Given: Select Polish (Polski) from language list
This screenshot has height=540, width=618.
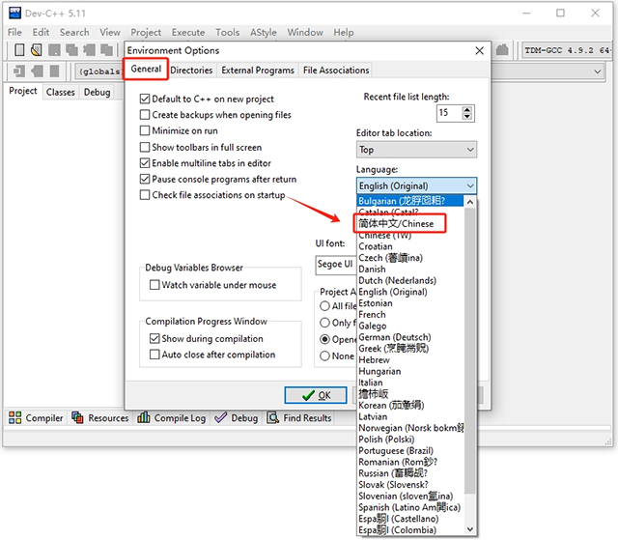Looking at the screenshot, I should 410,440.
